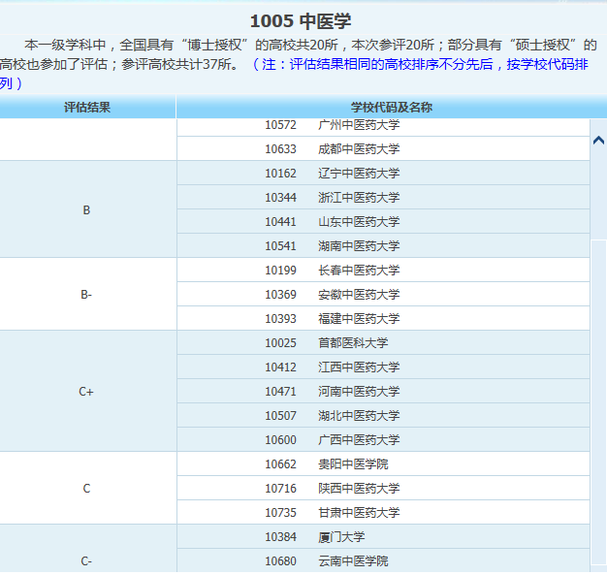Click the row 10441 山东中医药大学
The width and height of the screenshot is (607, 575).
383,222
